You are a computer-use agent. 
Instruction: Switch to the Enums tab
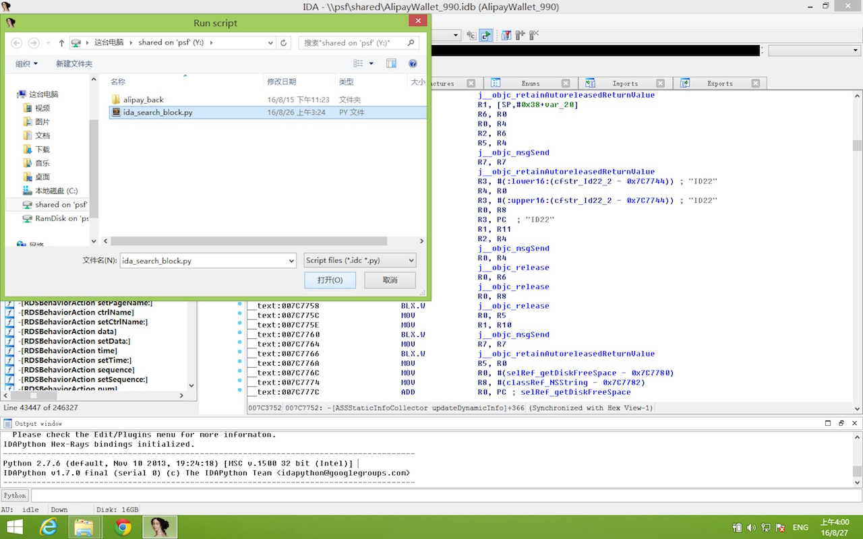[531, 84]
